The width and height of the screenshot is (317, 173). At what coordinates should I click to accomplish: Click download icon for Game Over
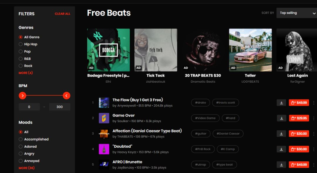point(281,118)
